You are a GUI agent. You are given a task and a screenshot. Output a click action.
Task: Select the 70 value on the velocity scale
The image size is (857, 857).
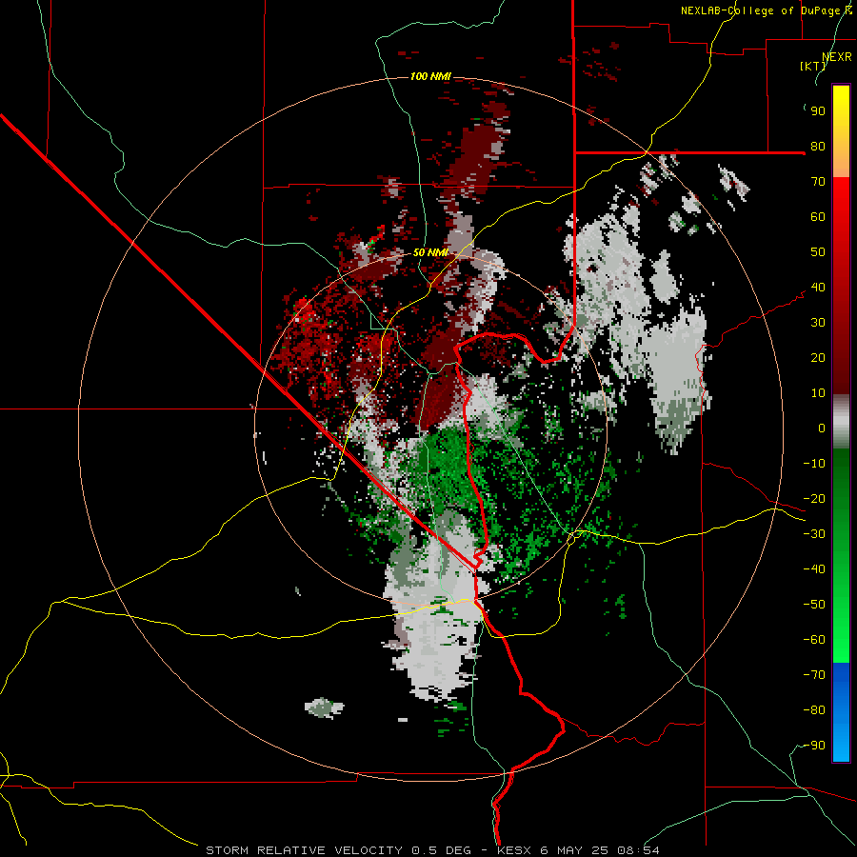click(818, 182)
